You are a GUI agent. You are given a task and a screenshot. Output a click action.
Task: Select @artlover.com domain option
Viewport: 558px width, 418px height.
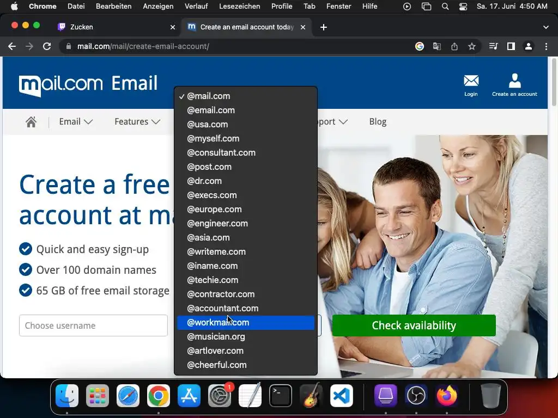click(246, 351)
